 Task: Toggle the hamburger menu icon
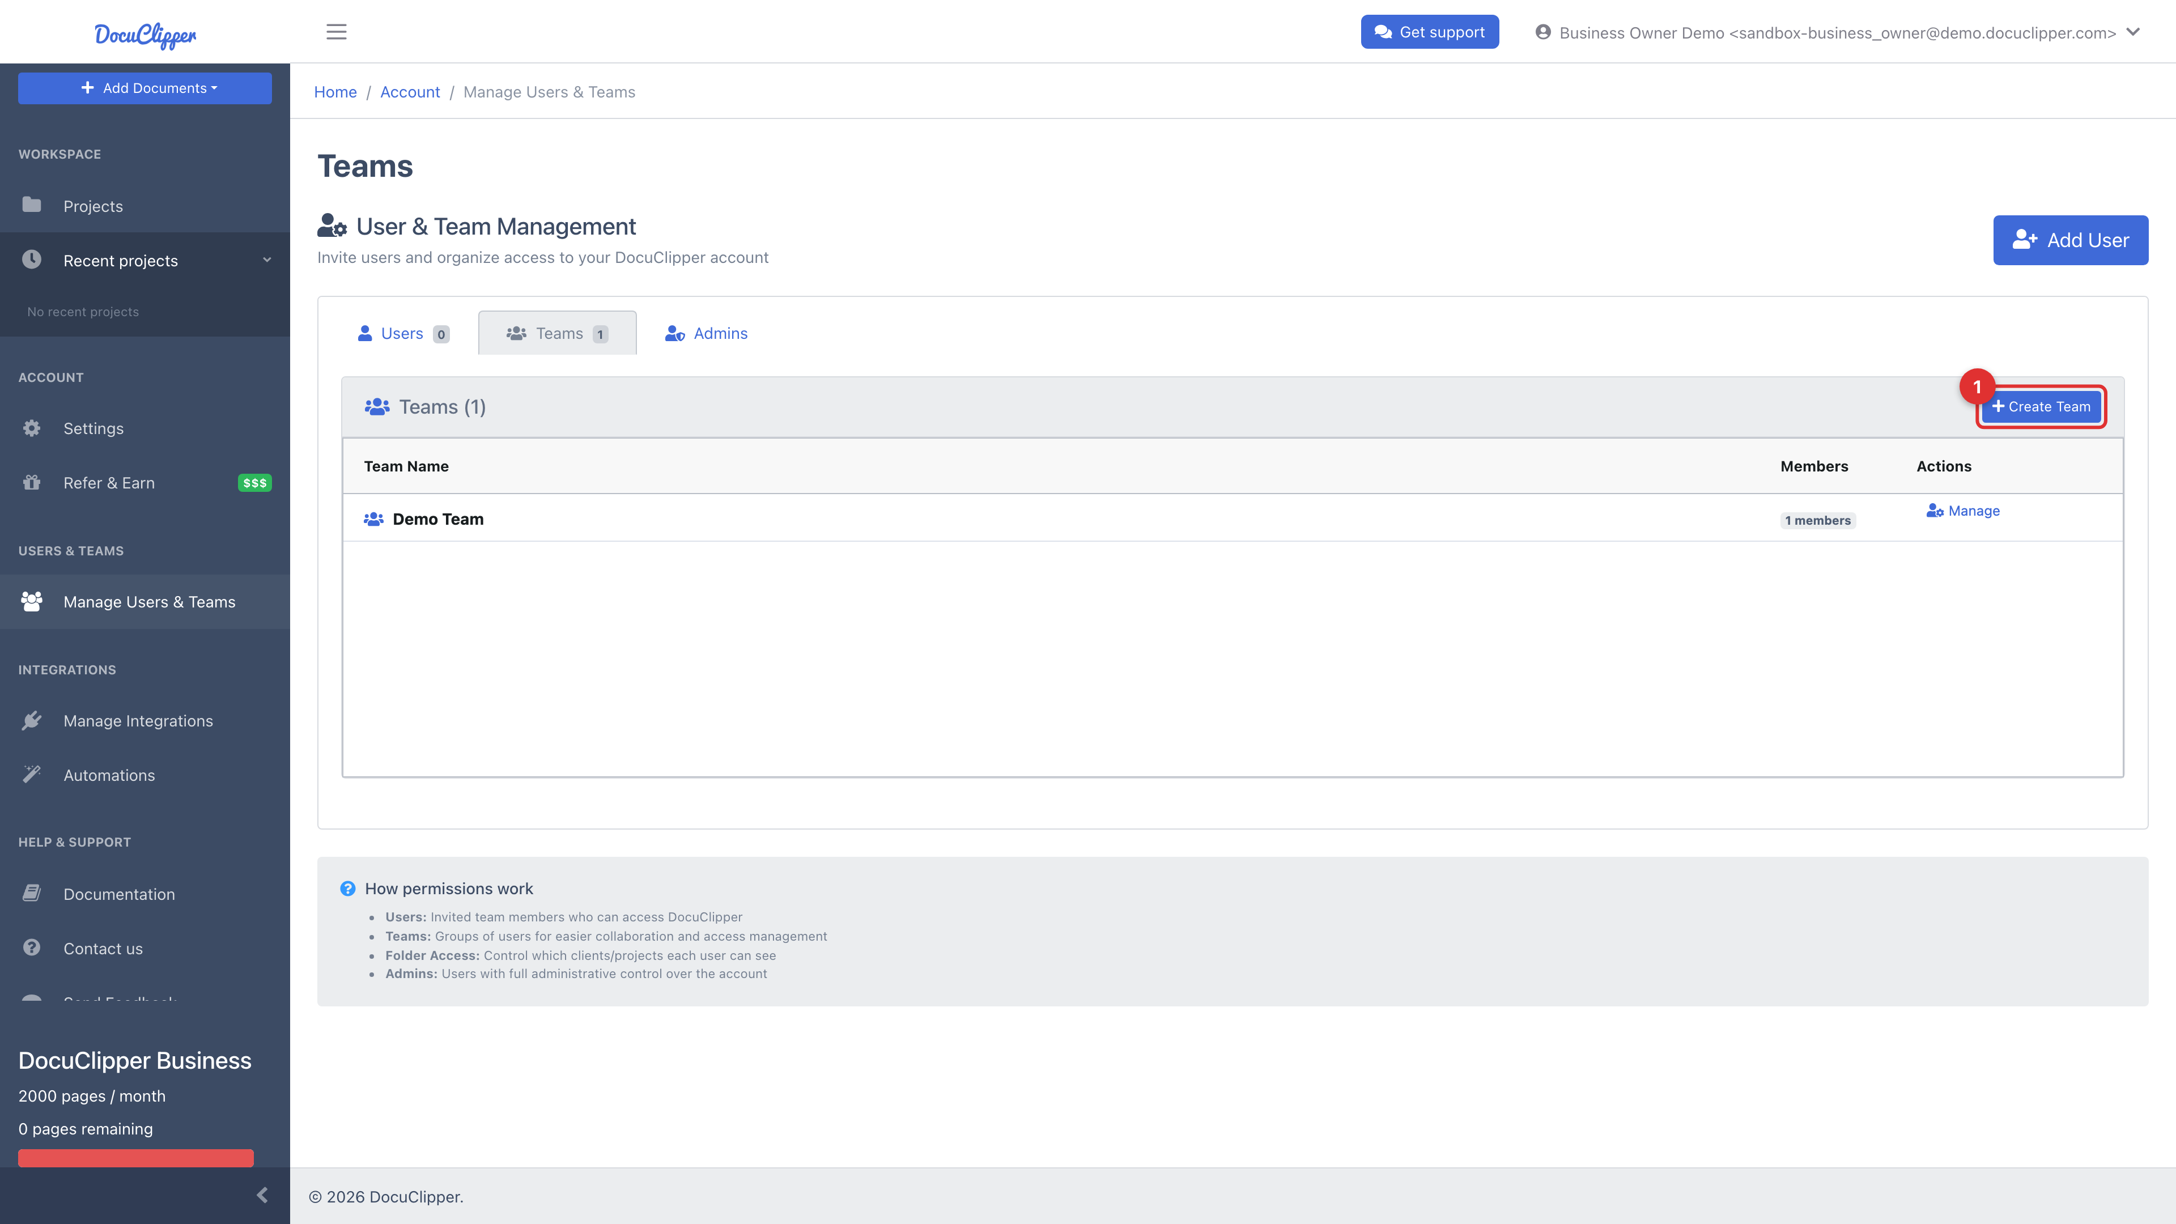tap(336, 32)
